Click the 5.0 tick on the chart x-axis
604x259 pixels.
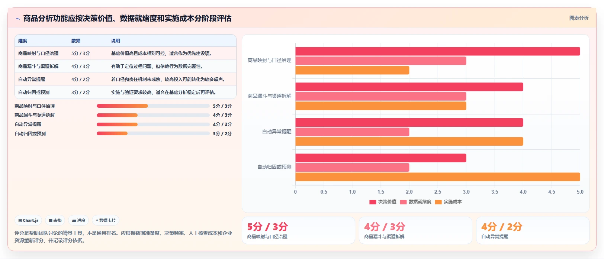(580, 192)
